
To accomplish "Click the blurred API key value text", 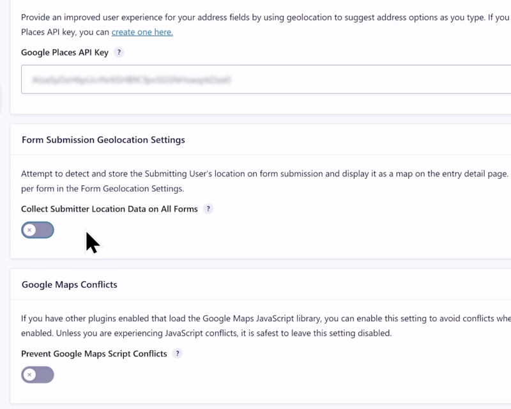I will click(x=131, y=80).
